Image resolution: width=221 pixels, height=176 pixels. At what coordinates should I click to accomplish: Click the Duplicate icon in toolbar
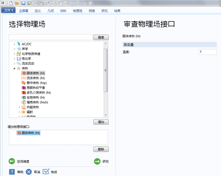[x=66, y=3]
